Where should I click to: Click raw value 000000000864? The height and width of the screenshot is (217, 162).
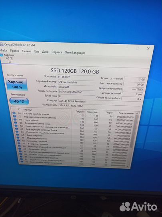pyautogui.click(x=123, y=133)
